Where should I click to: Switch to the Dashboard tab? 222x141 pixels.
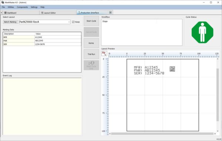(21, 13)
